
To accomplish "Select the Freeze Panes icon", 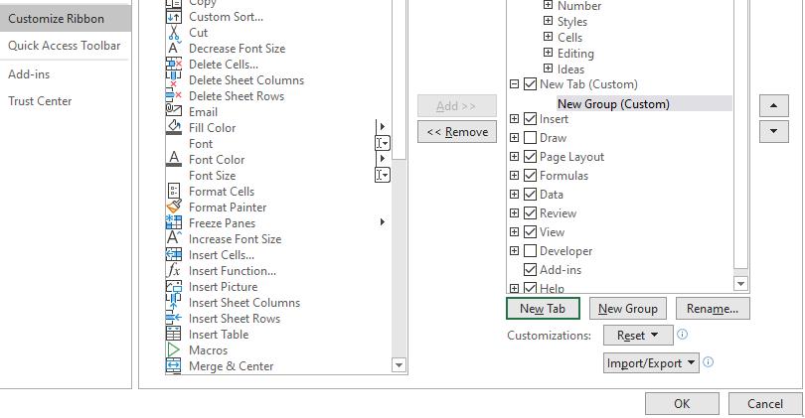I will (174, 223).
